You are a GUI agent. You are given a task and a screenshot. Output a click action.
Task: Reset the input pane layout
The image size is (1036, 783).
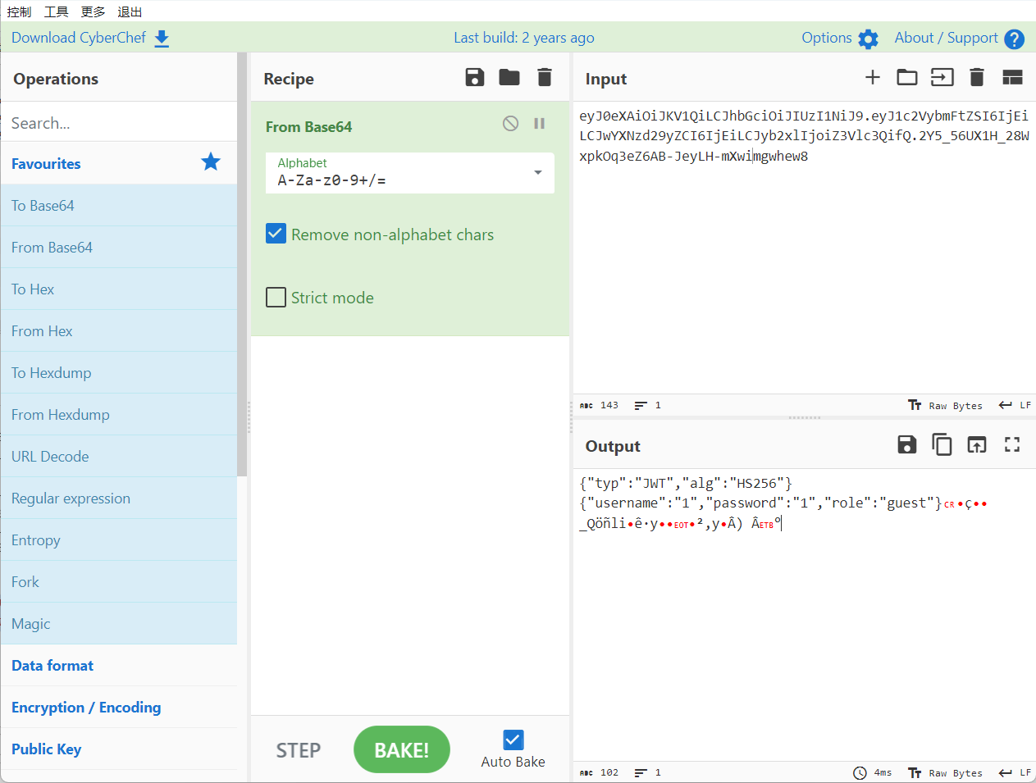tap(1012, 78)
